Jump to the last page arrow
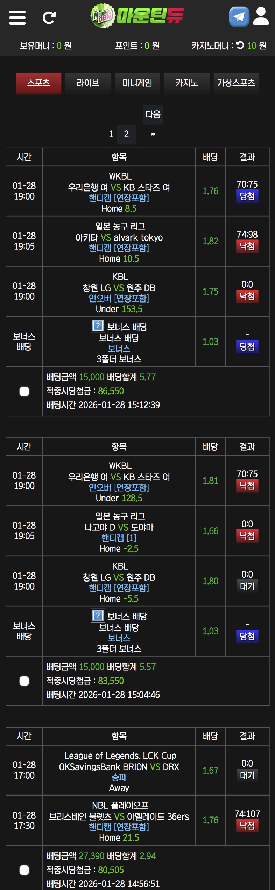This screenshot has width=275, height=890. [x=153, y=134]
